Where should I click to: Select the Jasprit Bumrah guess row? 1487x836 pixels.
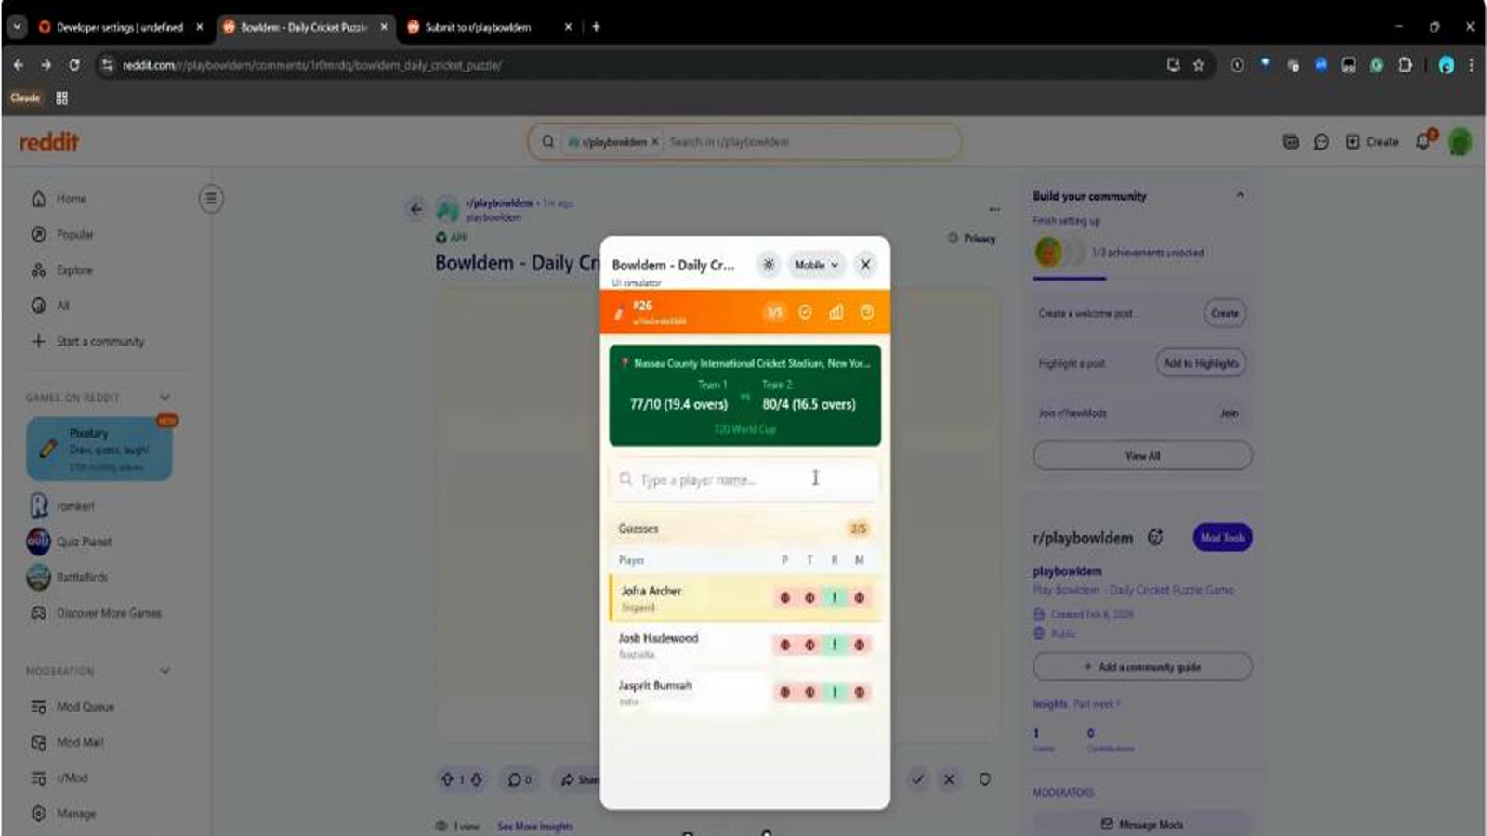click(744, 693)
